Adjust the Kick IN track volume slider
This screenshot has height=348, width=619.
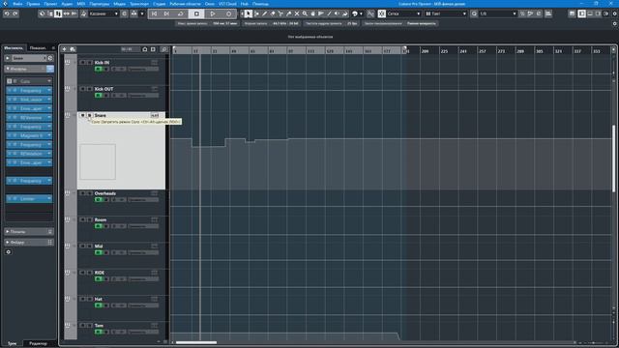coord(143,69)
